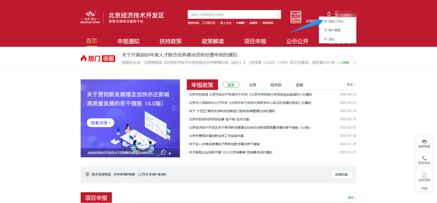Click 返回顶部 to return to top
Viewport: 437px width, 203px height.
pyautogui.click(x=424, y=178)
